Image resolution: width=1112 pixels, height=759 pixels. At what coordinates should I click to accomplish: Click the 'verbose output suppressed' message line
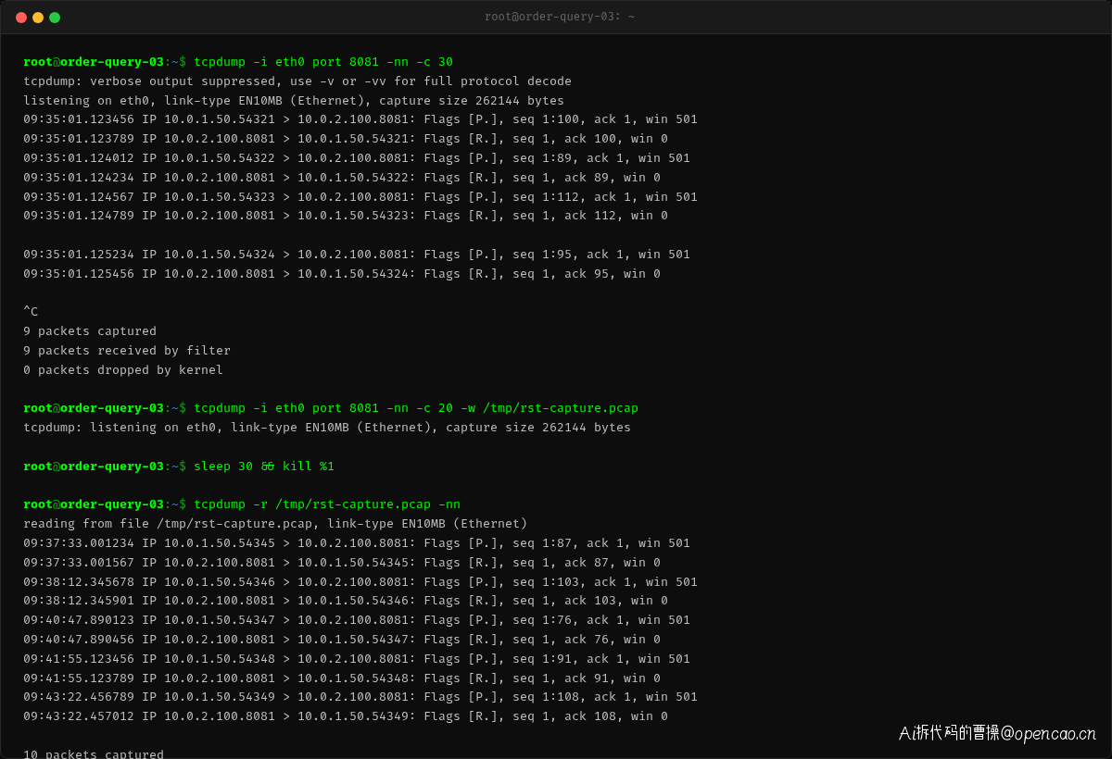pos(297,81)
